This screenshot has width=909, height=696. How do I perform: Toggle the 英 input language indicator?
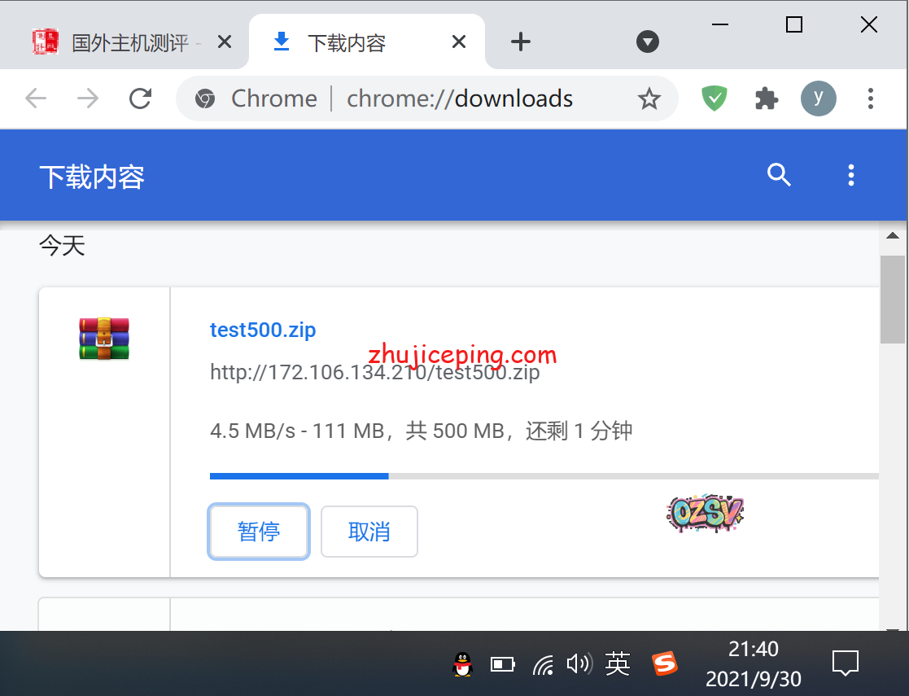(x=618, y=664)
